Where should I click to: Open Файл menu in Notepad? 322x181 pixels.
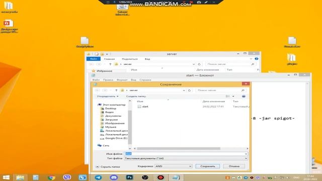[96, 80]
